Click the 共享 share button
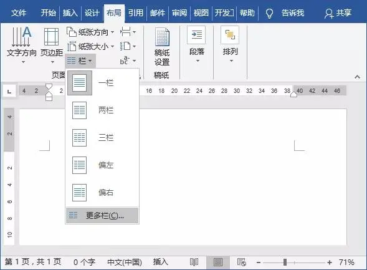Screen dimensions: 367x270 (338, 13)
